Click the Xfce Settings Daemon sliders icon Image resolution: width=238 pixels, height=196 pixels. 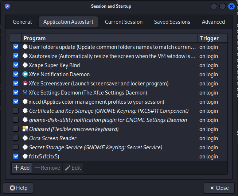pyautogui.click(x=25, y=92)
